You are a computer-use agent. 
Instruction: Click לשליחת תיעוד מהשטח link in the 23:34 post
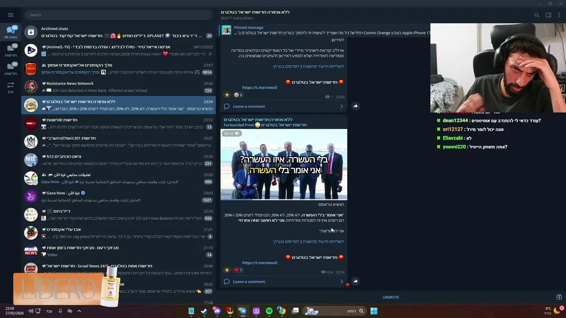(x=323, y=66)
